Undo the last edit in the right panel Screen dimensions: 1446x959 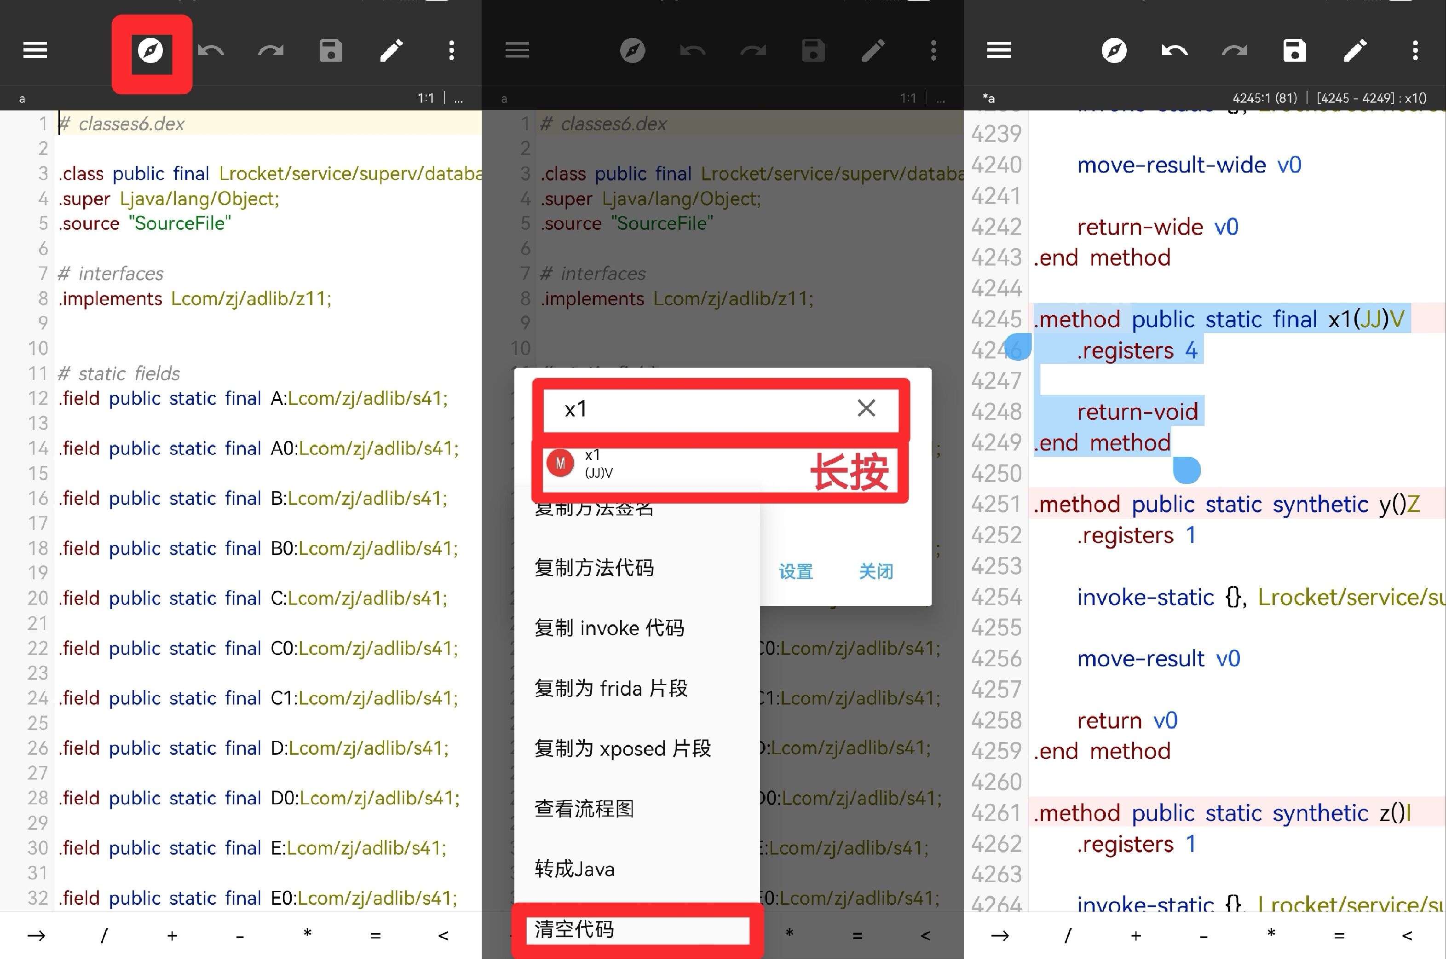pyautogui.click(x=1175, y=50)
